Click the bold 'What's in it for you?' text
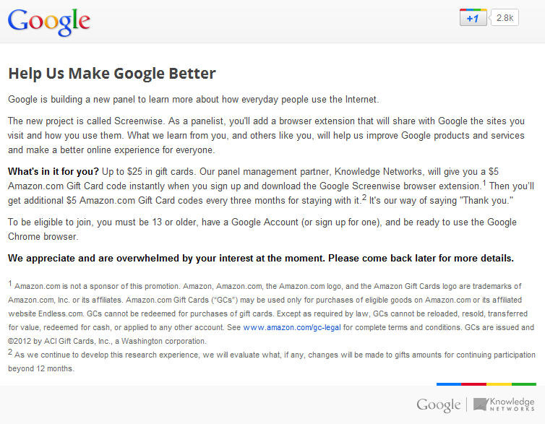Image resolution: width=545 pixels, height=424 pixels. pyautogui.click(x=53, y=171)
